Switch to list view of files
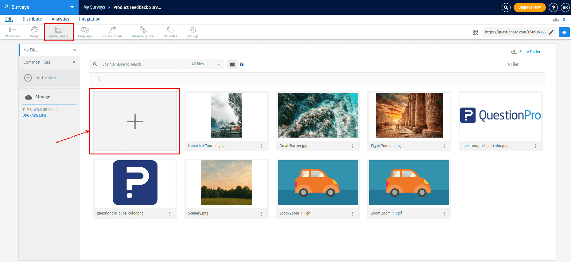The image size is (571, 262). click(232, 64)
